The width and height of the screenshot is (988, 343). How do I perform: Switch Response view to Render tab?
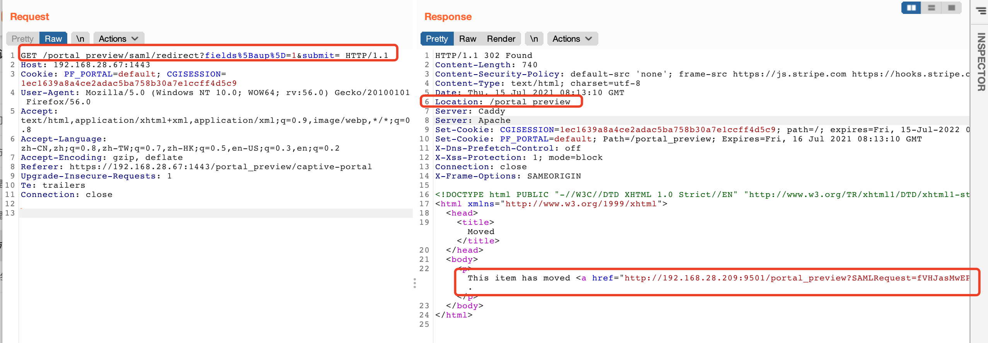501,39
